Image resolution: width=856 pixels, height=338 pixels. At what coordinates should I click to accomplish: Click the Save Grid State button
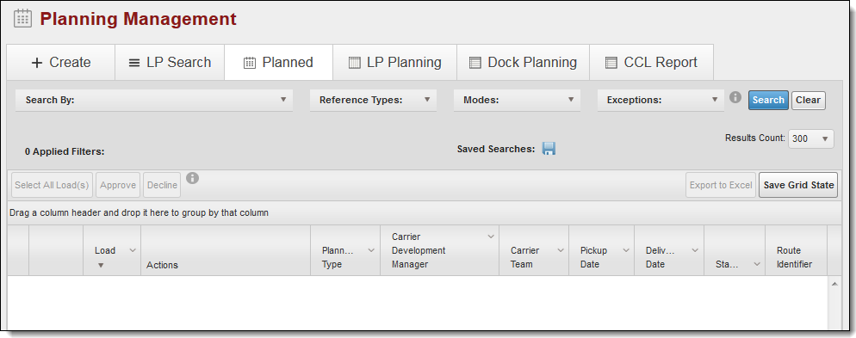[798, 186]
